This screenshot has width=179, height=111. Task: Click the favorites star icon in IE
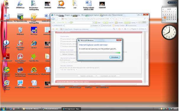coord(53,29)
